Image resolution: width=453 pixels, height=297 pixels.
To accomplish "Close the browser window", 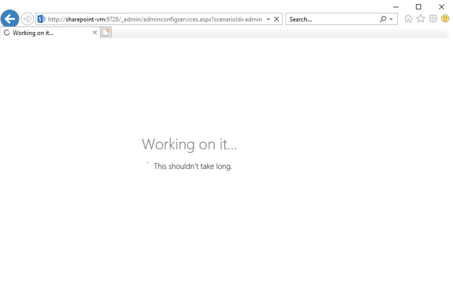I will pyautogui.click(x=441, y=7).
